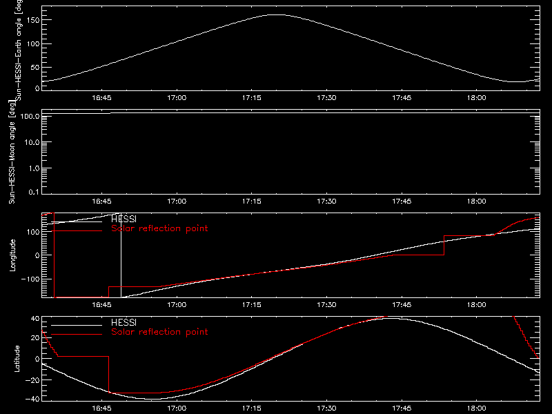Select Solar reflection point legend in Latitude plot

(159, 332)
